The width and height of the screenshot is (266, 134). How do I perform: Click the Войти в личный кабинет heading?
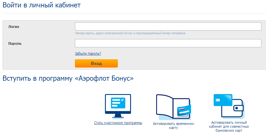[x=41, y=5]
